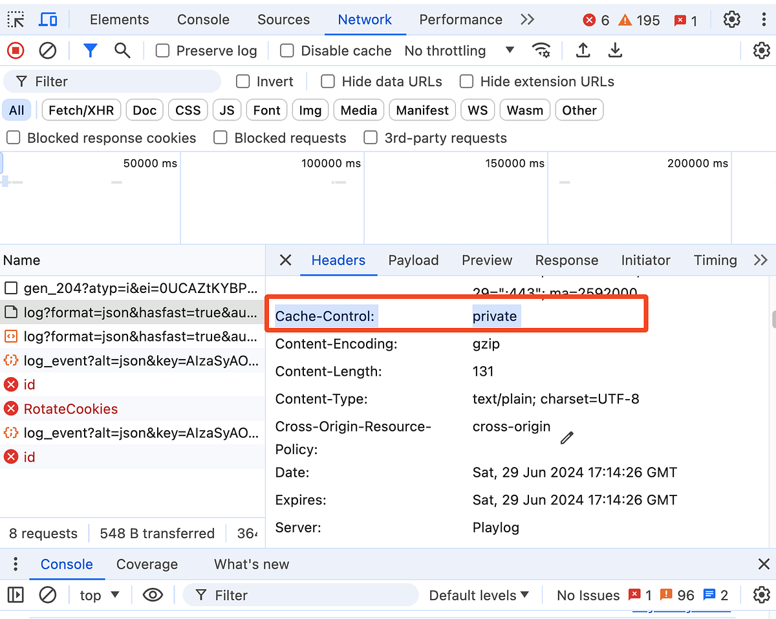Open the Sources panel

[x=283, y=19]
